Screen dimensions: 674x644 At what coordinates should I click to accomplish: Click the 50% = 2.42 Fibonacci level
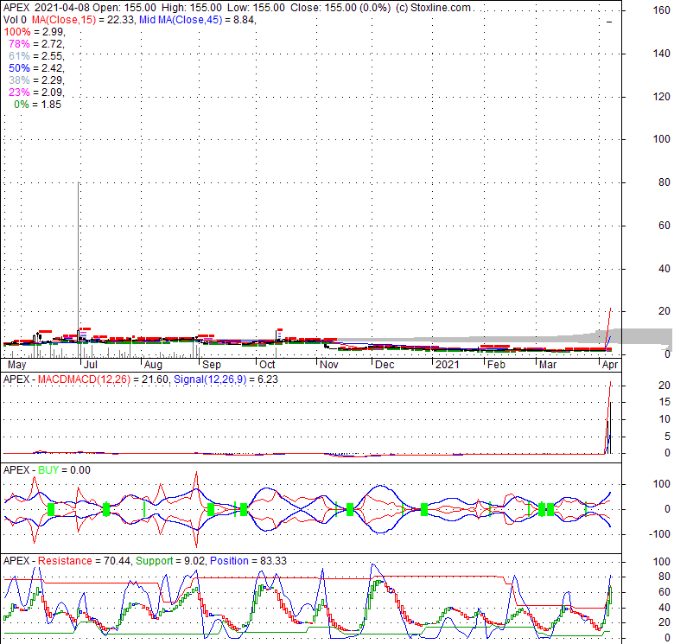click(36, 68)
